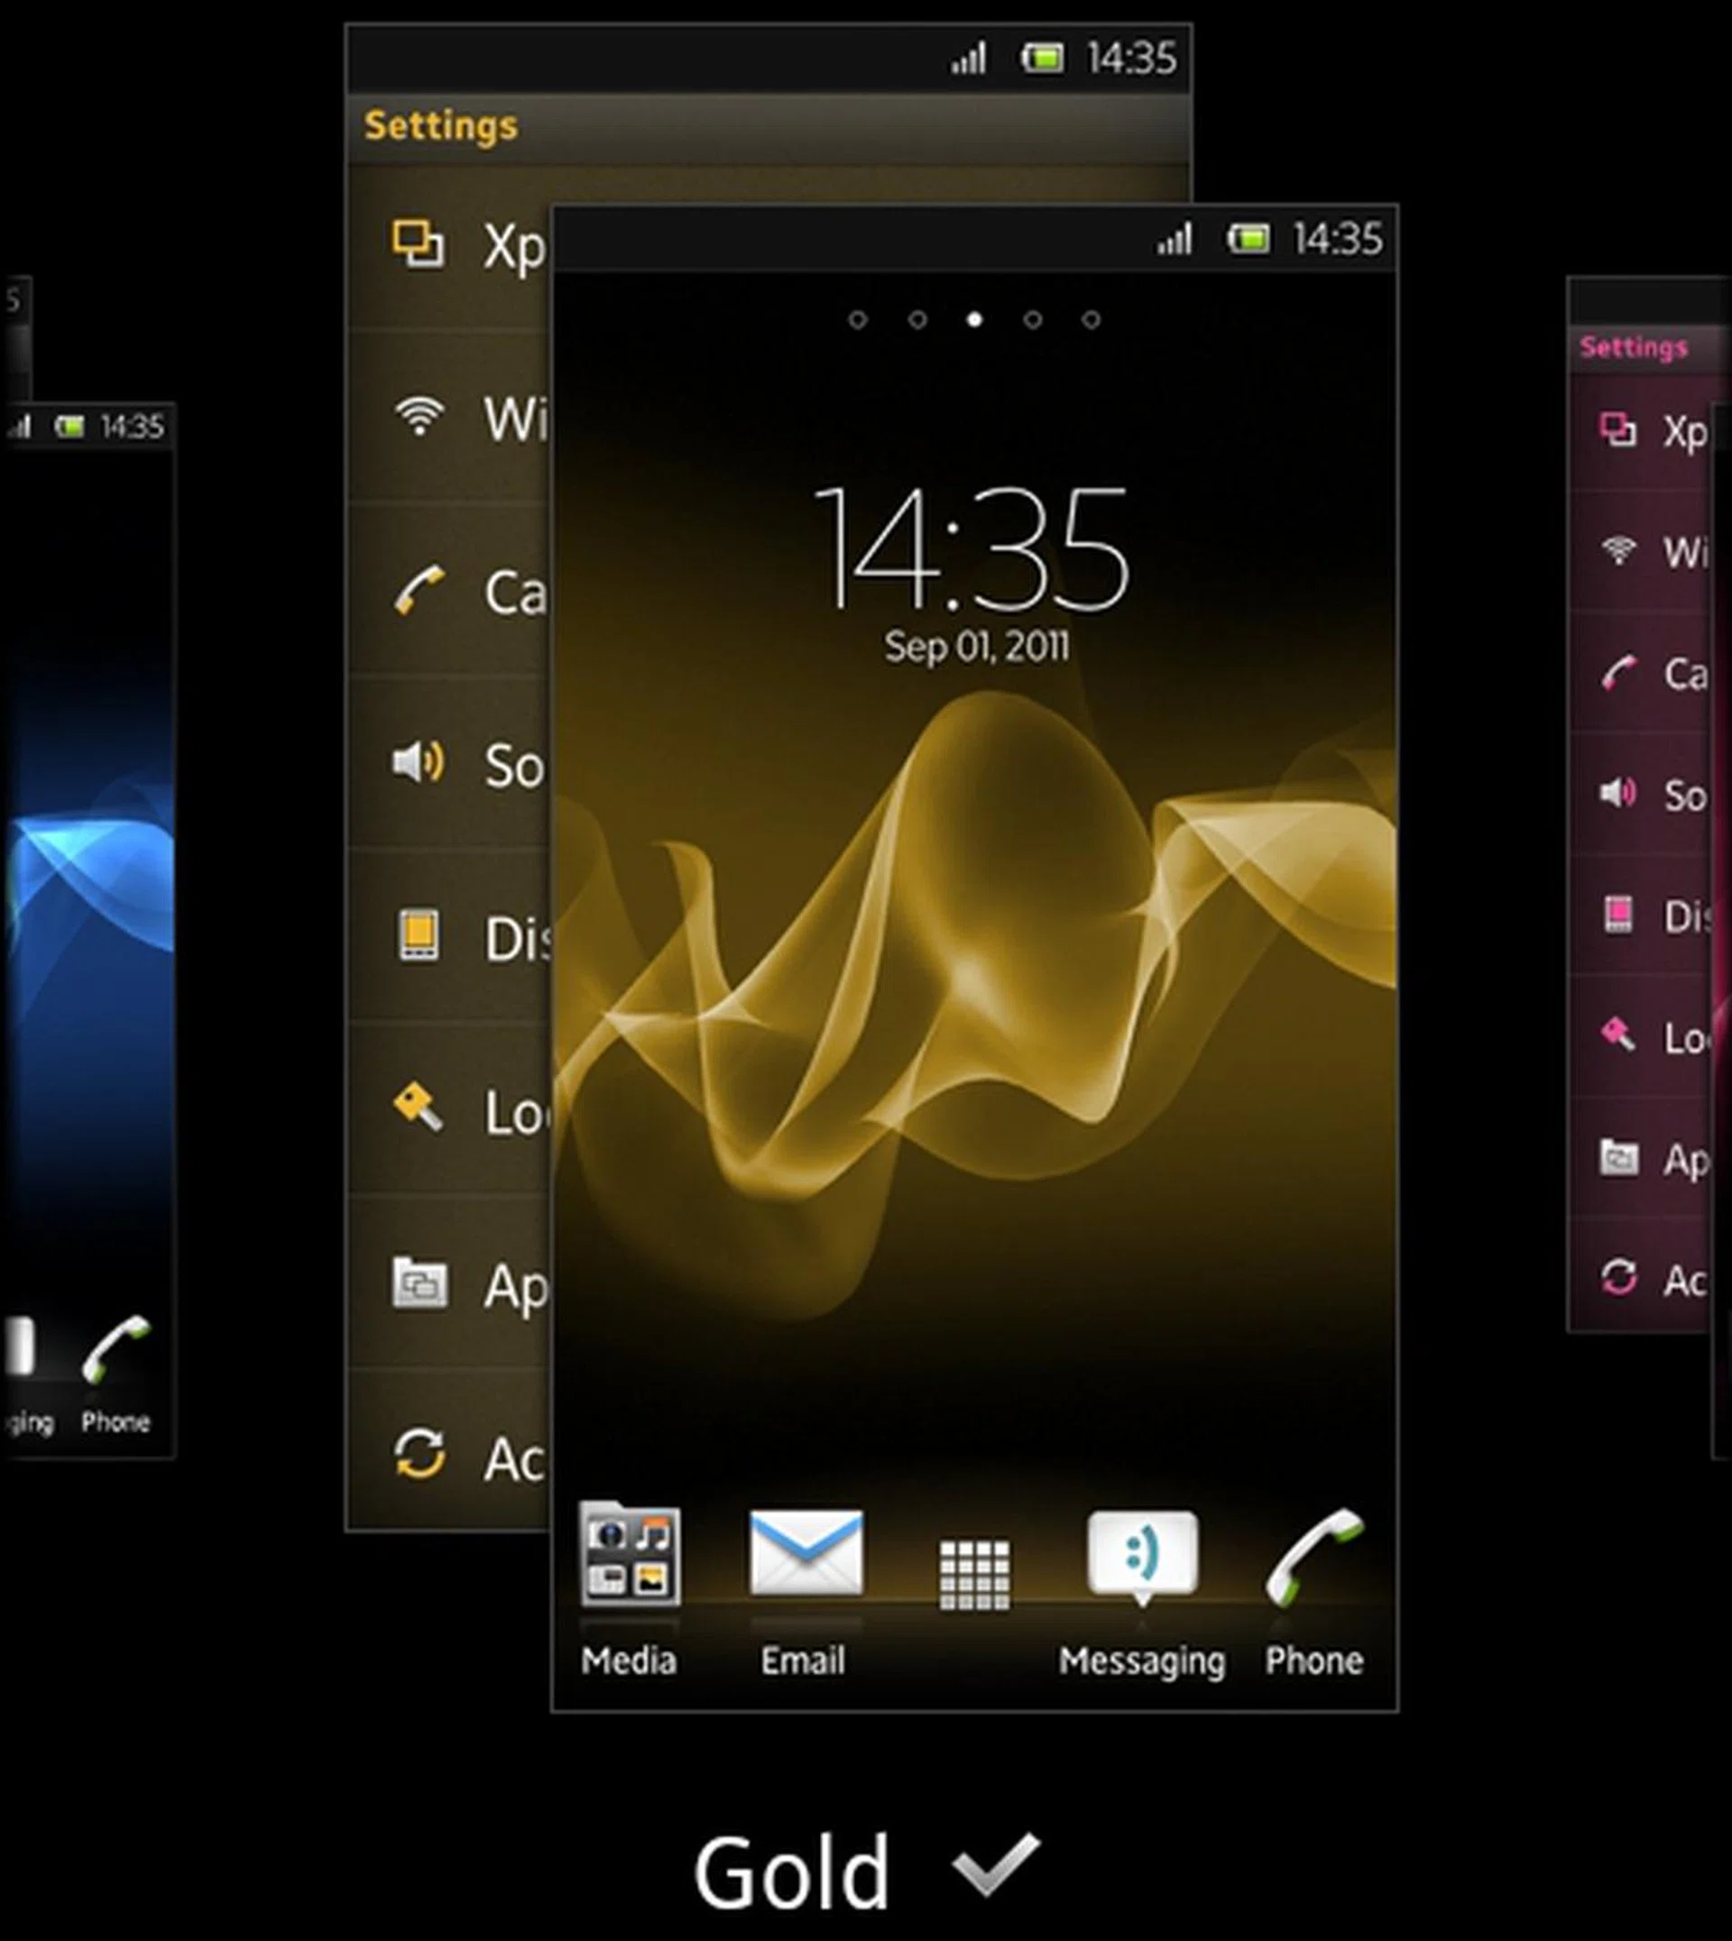The width and height of the screenshot is (1732, 1941).
Task: Tap the Gold theme name label
Action: [792, 1872]
